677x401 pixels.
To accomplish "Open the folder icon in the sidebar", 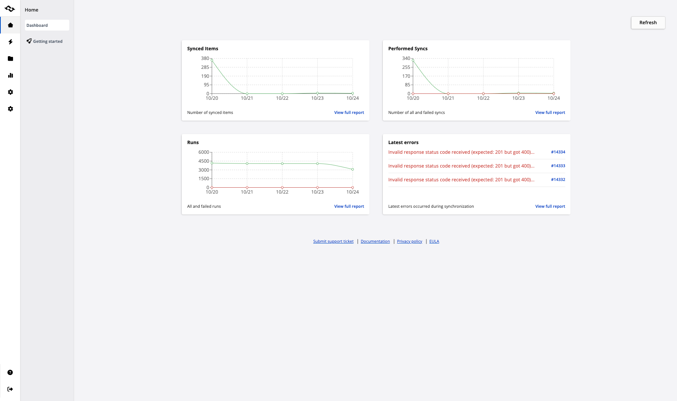I will point(10,59).
